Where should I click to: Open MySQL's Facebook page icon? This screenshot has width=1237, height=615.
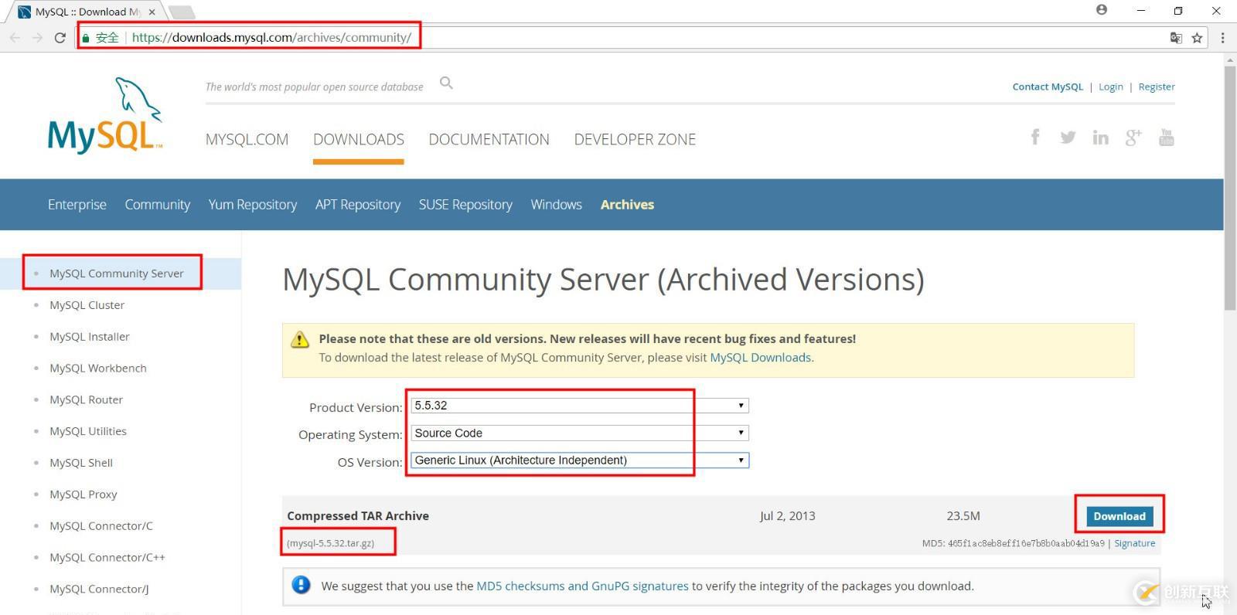click(1034, 138)
